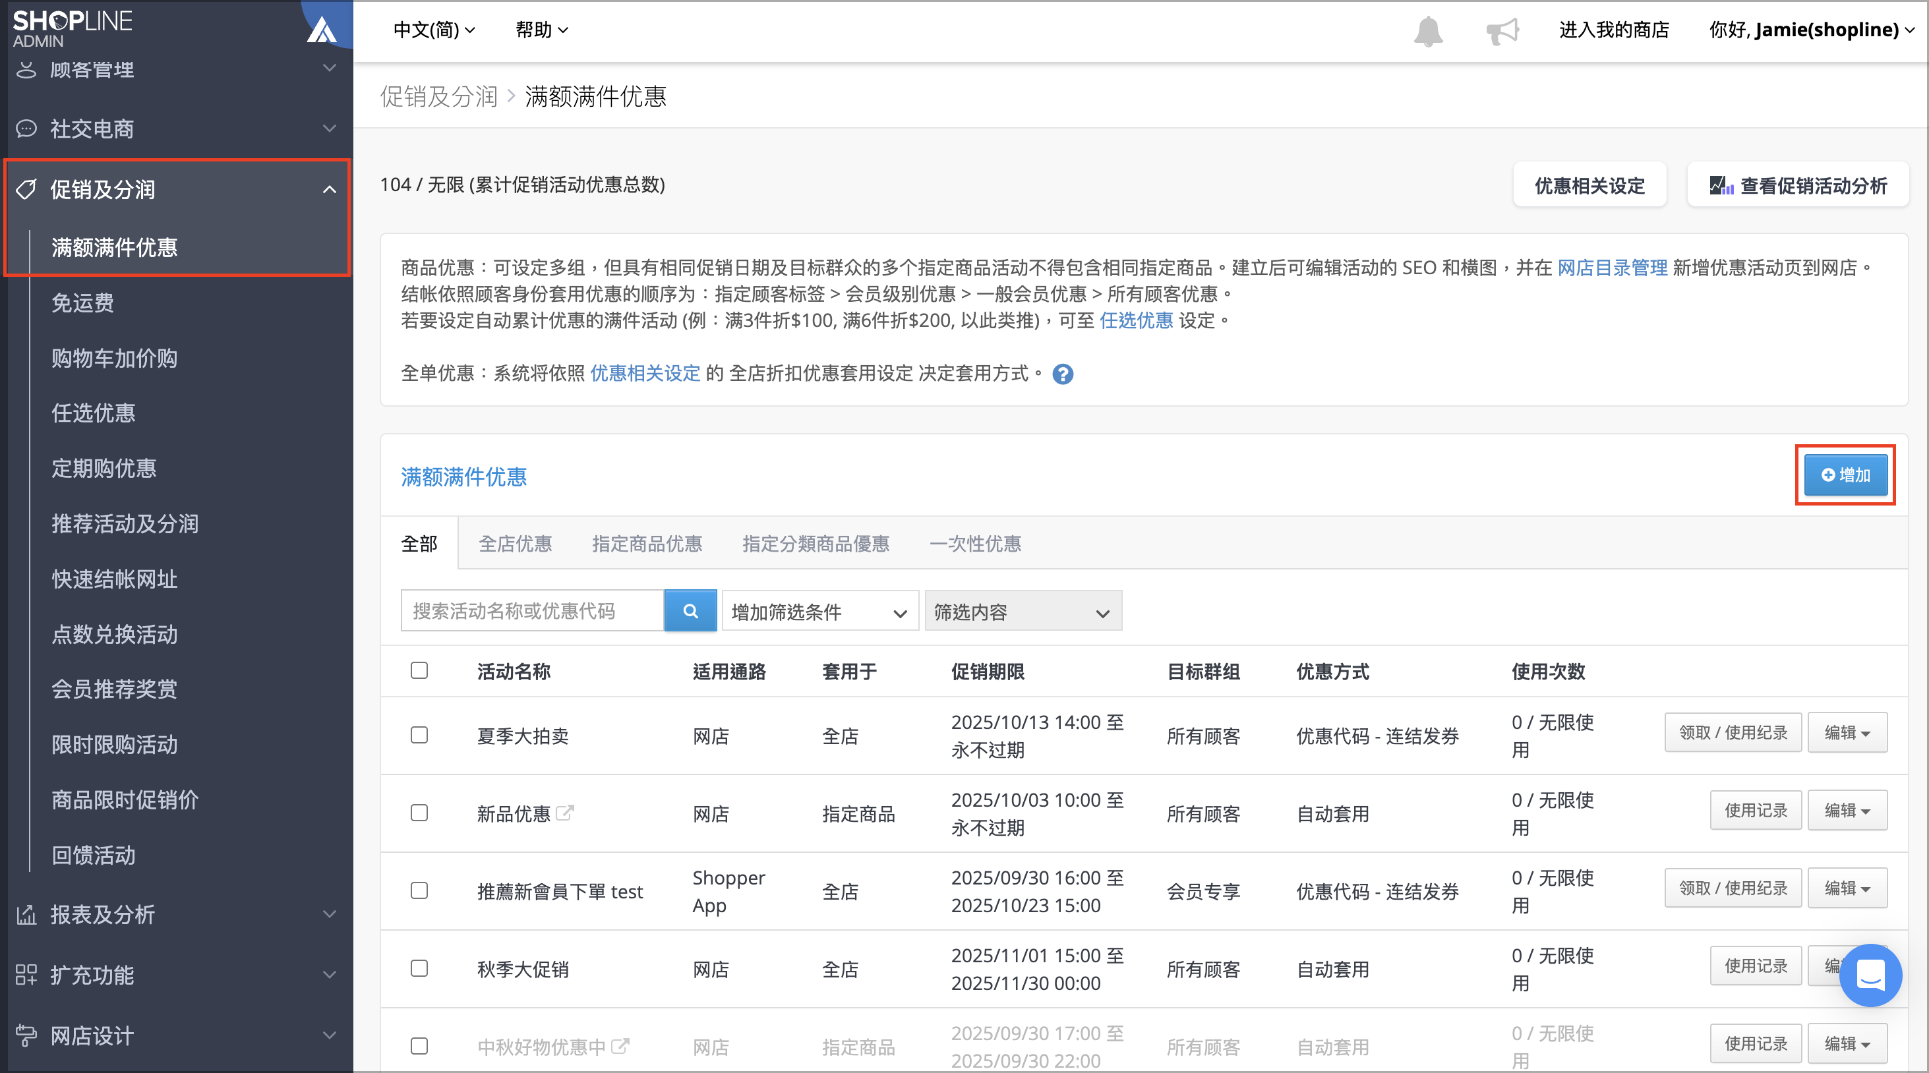The height and width of the screenshot is (1073, 1929).
Task: Click the 网店设计 paint roller icon
Action: click(26, 1035)
